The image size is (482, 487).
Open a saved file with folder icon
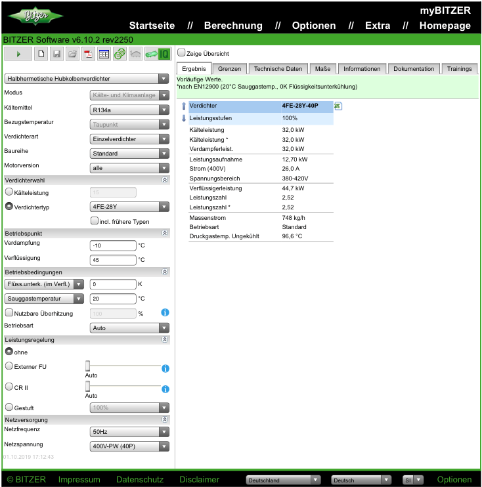[x=73, y=54]
